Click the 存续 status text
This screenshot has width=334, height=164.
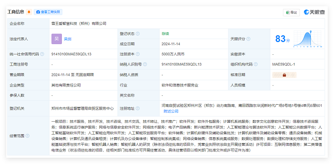pos(165,34)
